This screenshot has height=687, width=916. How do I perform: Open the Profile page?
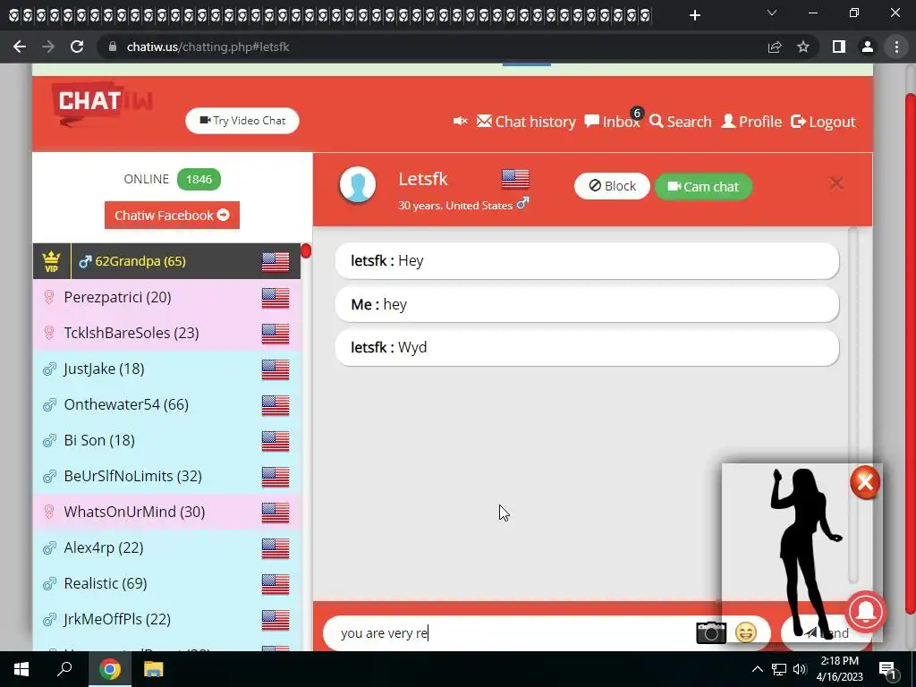point(751,122)
